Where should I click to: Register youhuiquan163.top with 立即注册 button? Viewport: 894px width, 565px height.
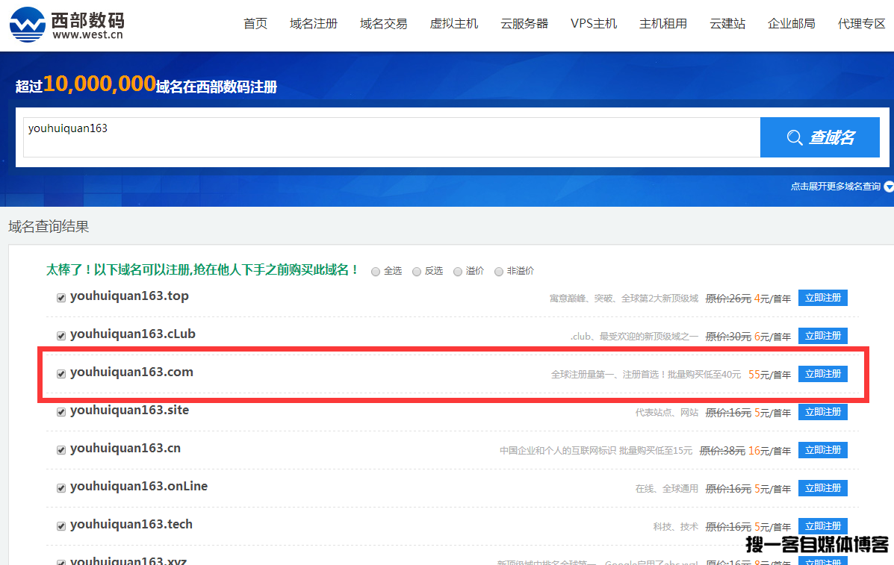click(x=822, y=298)
